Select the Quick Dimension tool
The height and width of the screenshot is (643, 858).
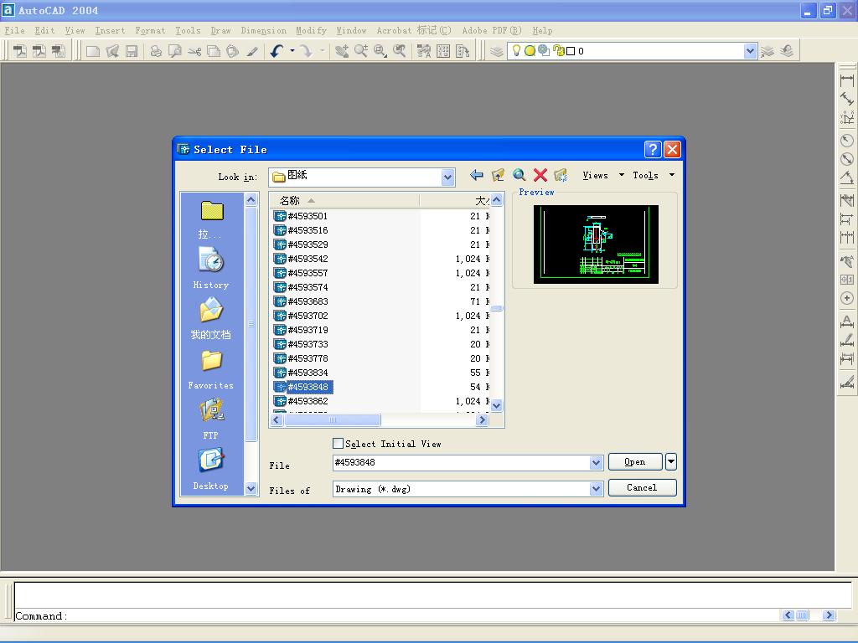pos(847,200)
